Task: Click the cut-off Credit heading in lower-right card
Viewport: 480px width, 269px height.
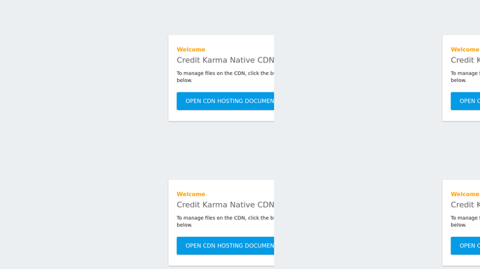Action: (465, 205)
